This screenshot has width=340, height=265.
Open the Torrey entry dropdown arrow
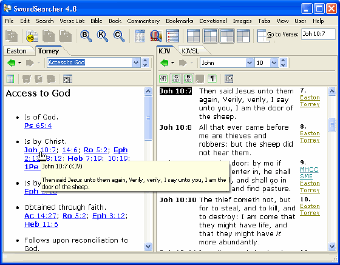click(x=136, y=63)
